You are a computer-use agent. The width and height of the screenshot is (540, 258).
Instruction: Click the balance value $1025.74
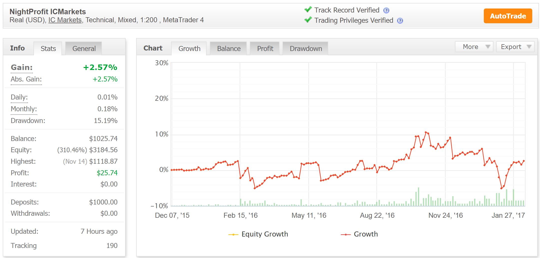click(103, 139)
